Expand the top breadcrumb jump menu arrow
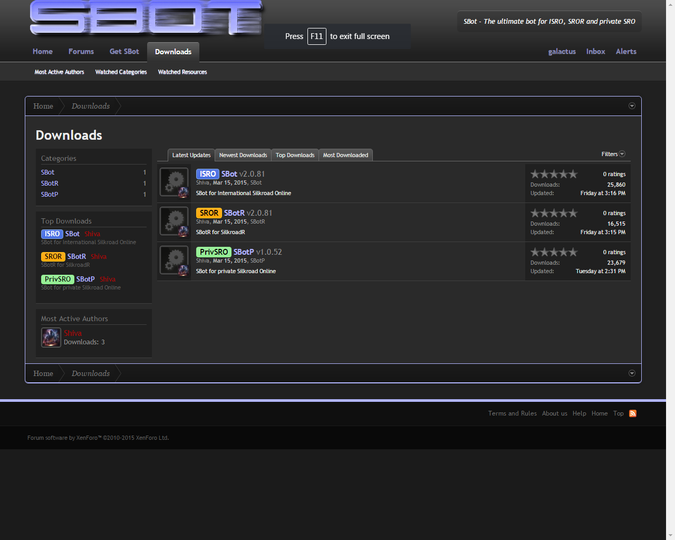The height and width of the screenshot is (540, 675). (632, 106)
